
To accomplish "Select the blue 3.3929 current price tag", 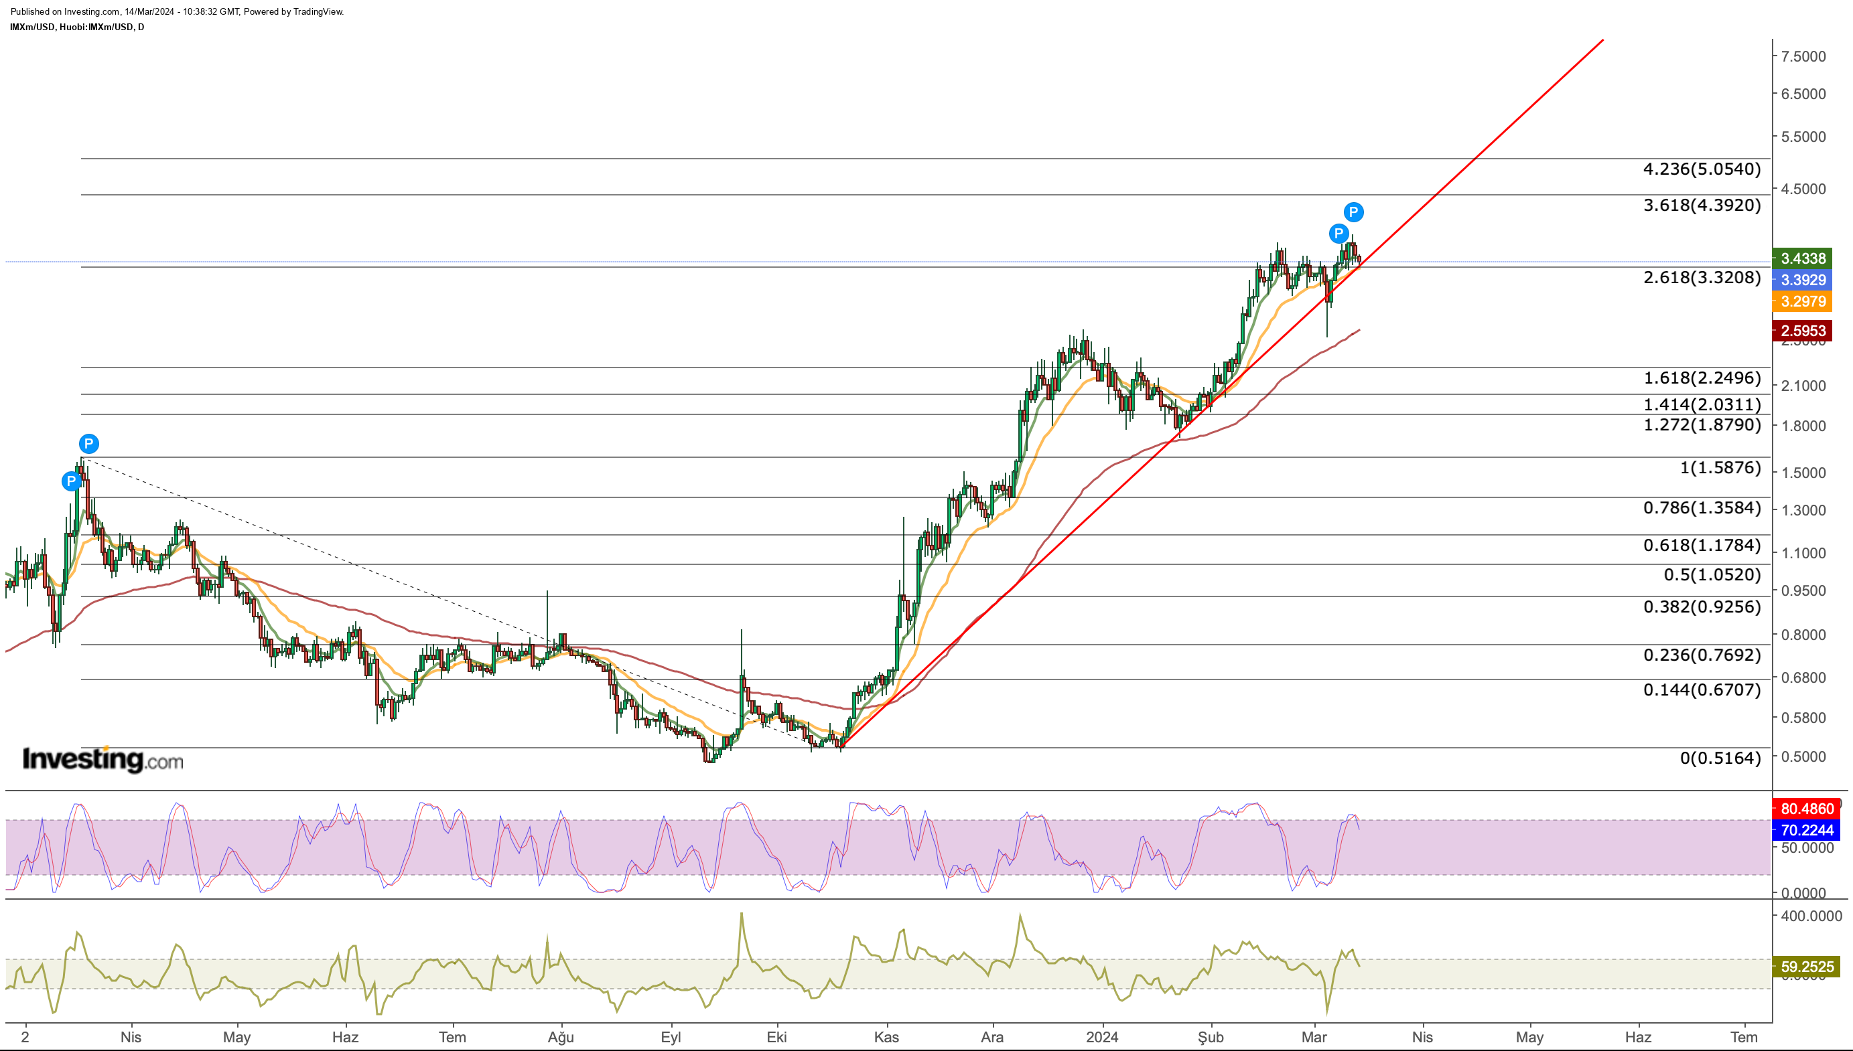I will [1803, 280].
